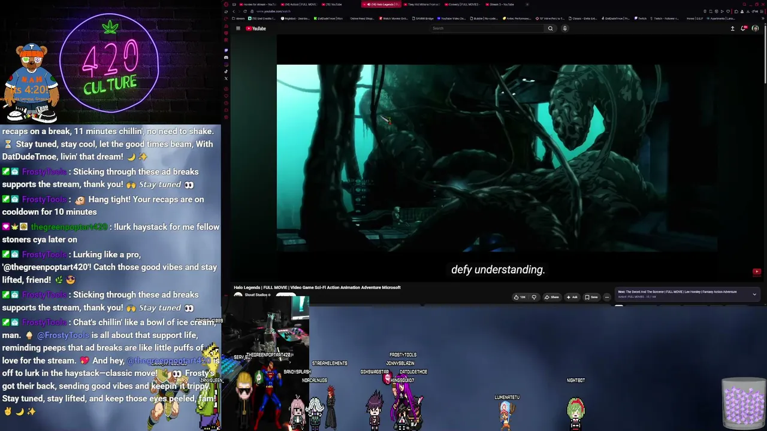
Task: Save the video with the Save button
Action: tap(591, 297)
